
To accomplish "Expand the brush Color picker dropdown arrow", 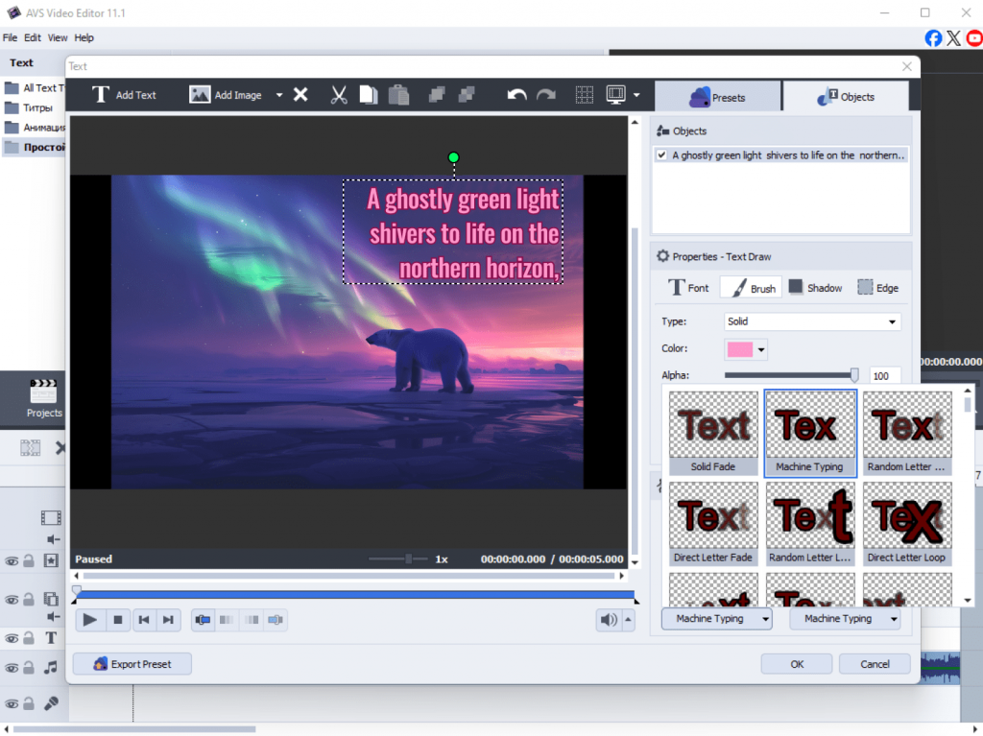I will 762,350.
